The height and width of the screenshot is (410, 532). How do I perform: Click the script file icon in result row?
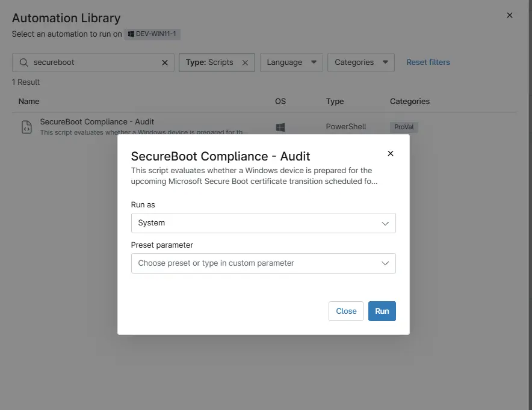coord(26,127)
